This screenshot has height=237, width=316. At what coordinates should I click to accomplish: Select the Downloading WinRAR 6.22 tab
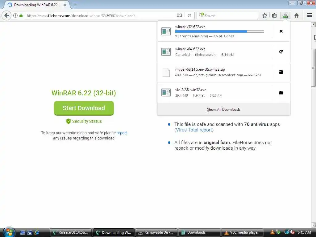36,5
